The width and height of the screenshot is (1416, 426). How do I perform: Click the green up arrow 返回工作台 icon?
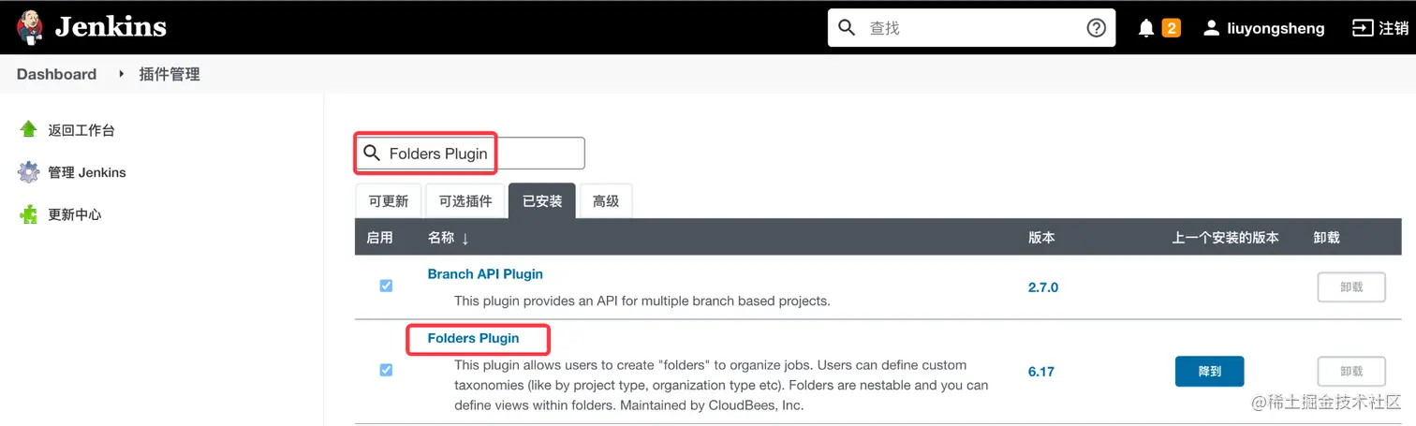coord(28,129)
